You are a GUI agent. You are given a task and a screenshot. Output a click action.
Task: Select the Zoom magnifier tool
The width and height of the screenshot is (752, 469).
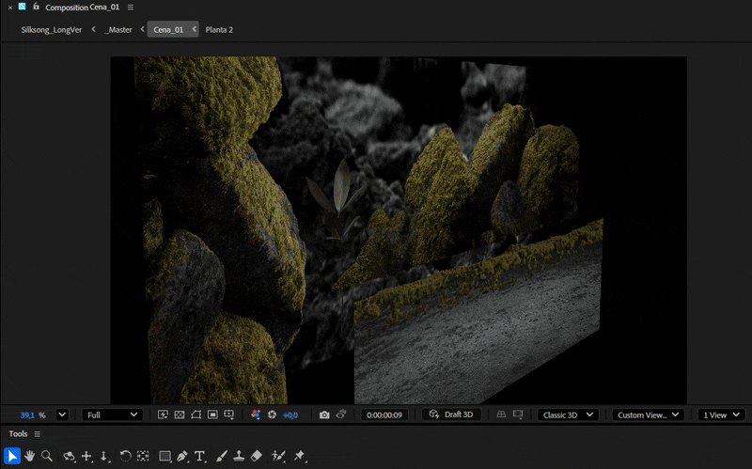pyautogui.click(x=46, y=456)
